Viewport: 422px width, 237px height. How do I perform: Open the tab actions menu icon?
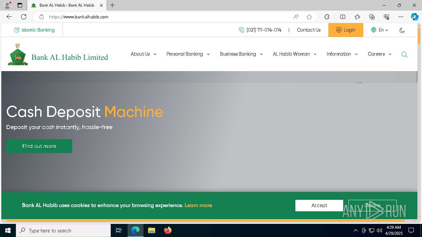pos(20,5)
